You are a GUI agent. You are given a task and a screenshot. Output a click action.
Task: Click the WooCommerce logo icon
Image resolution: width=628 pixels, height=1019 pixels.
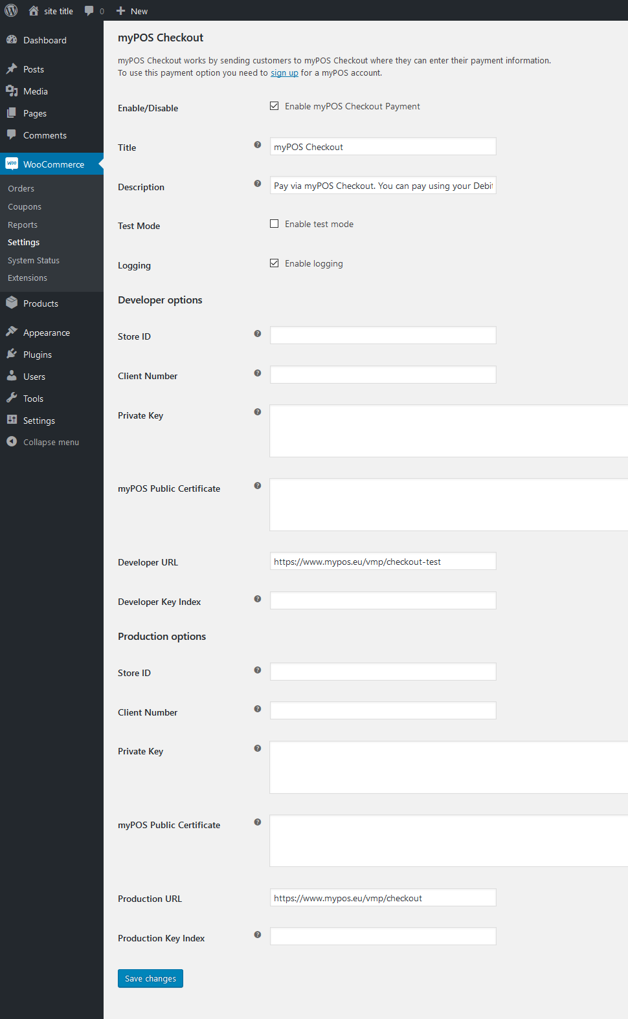click(12, 164)
